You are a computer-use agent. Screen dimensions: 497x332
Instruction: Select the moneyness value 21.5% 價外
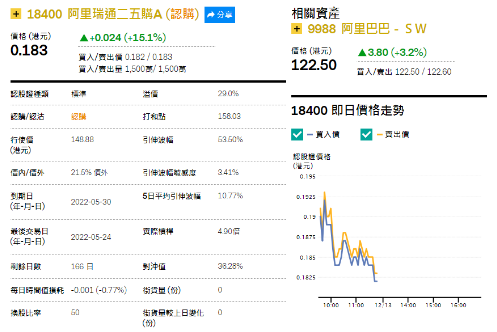click(89, 172)
